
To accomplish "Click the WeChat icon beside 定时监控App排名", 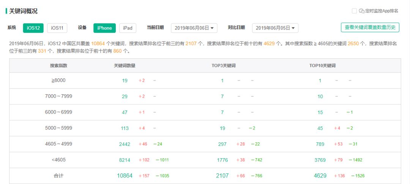I will [x=362, y=11].
